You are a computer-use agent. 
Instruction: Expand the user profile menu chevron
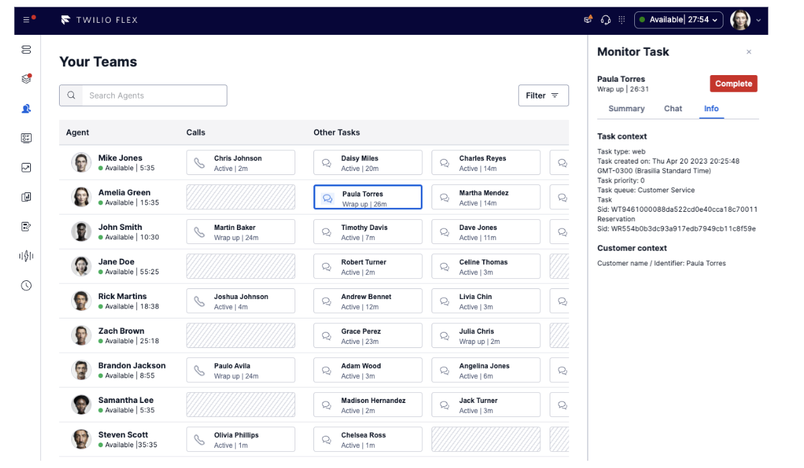tap(759, 20)
